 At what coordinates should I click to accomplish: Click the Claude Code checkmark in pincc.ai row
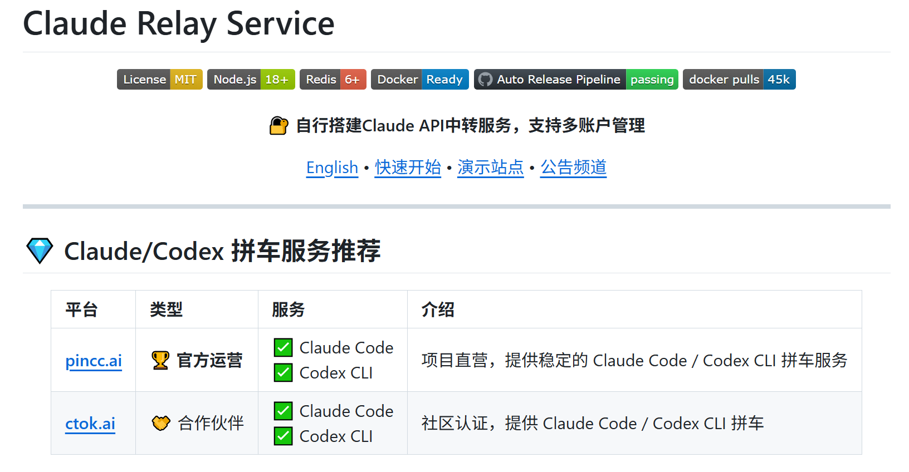coord(284,347)
